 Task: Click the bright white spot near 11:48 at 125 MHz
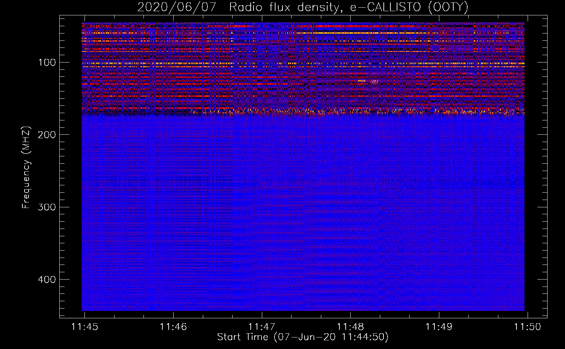pos(361,81)
